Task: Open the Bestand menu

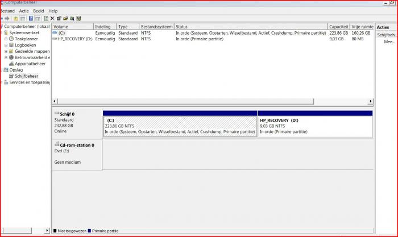Action: coord(7,11)
